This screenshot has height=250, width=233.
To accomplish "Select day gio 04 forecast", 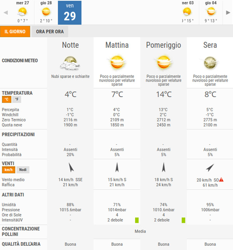I will coord(211,12).
